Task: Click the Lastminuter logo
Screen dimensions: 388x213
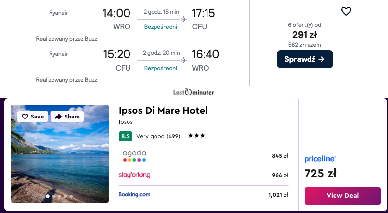Action: coord(194,92)
